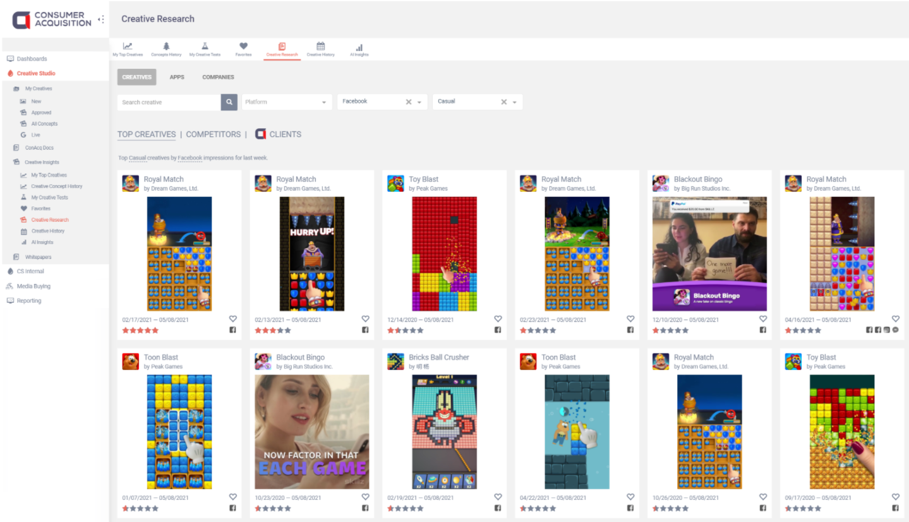Favorite the 12/14/2020 Toy Blast creative
The width and height of the screenshot is (909, 522).
(498, 319)
